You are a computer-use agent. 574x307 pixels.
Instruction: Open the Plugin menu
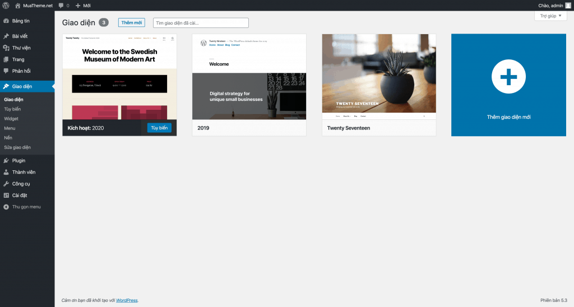pos(27,161)
